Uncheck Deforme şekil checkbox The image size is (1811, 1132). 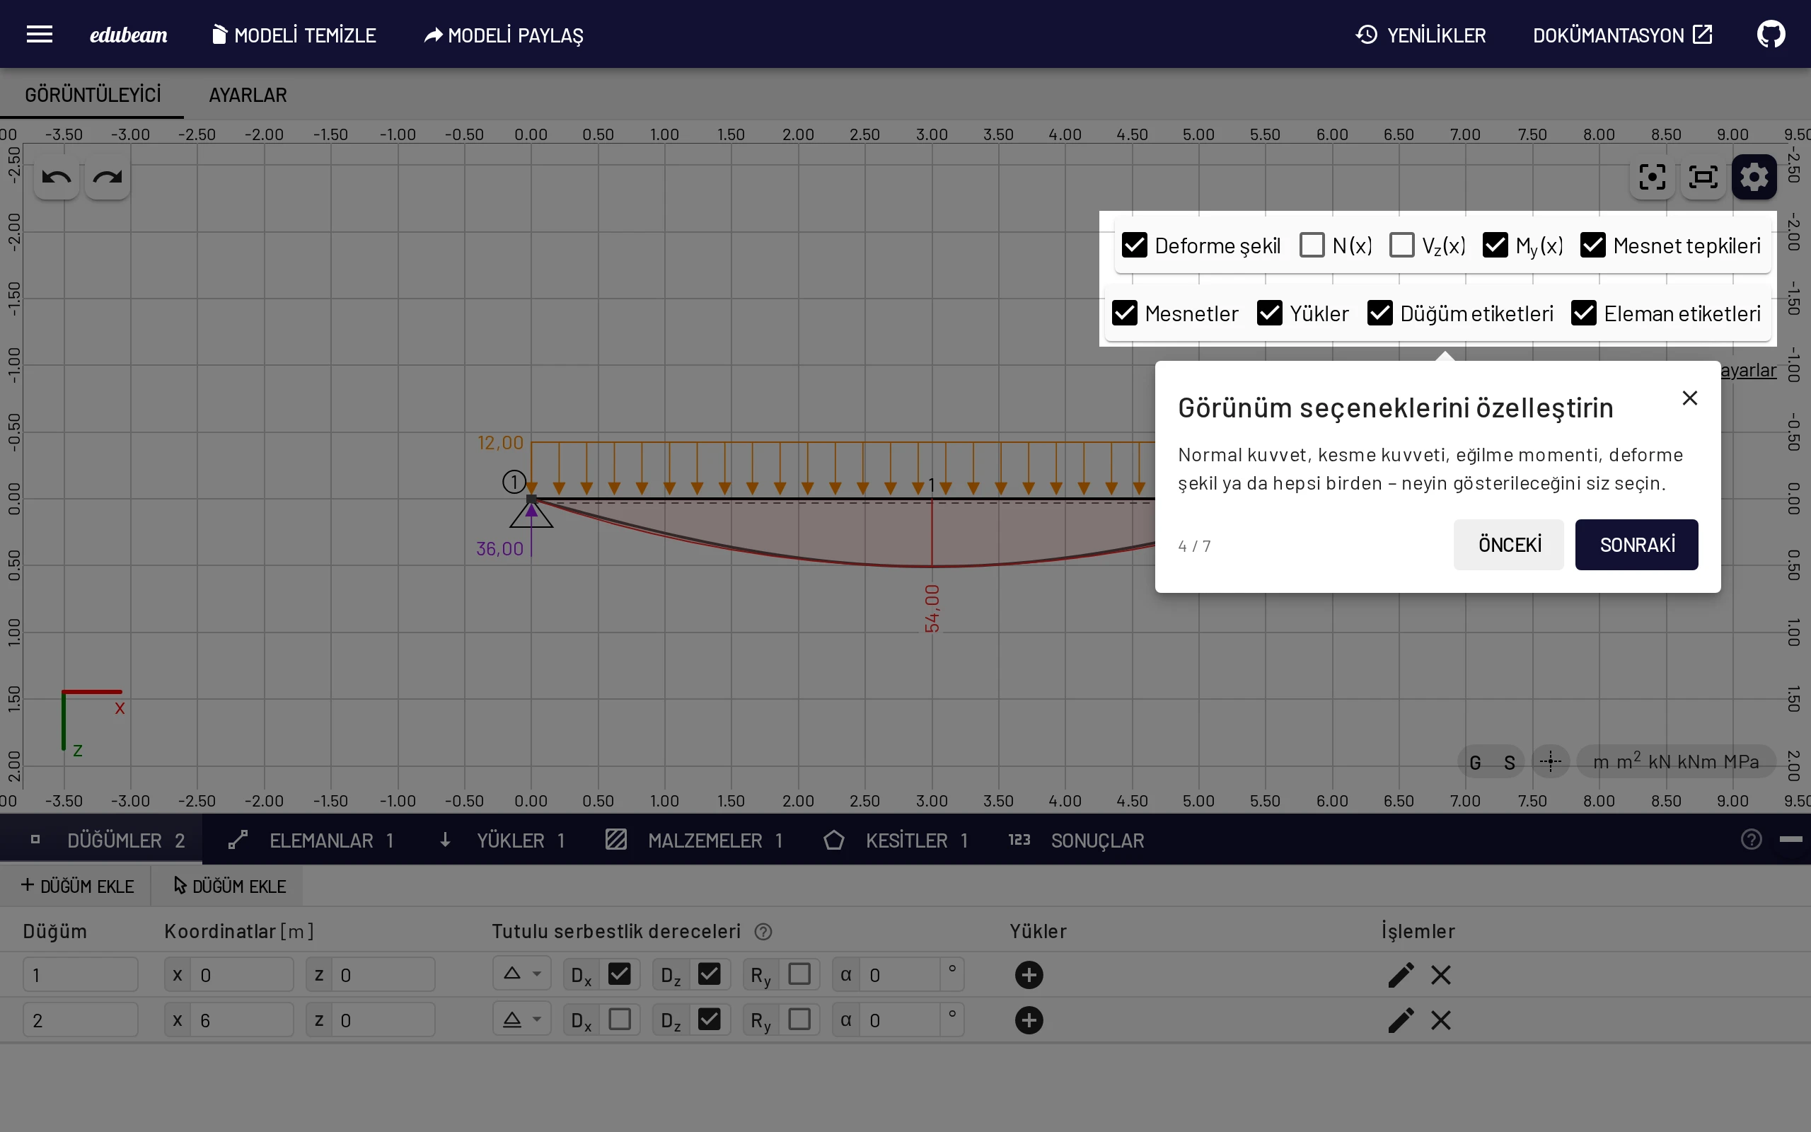[x=1135, y=245]
